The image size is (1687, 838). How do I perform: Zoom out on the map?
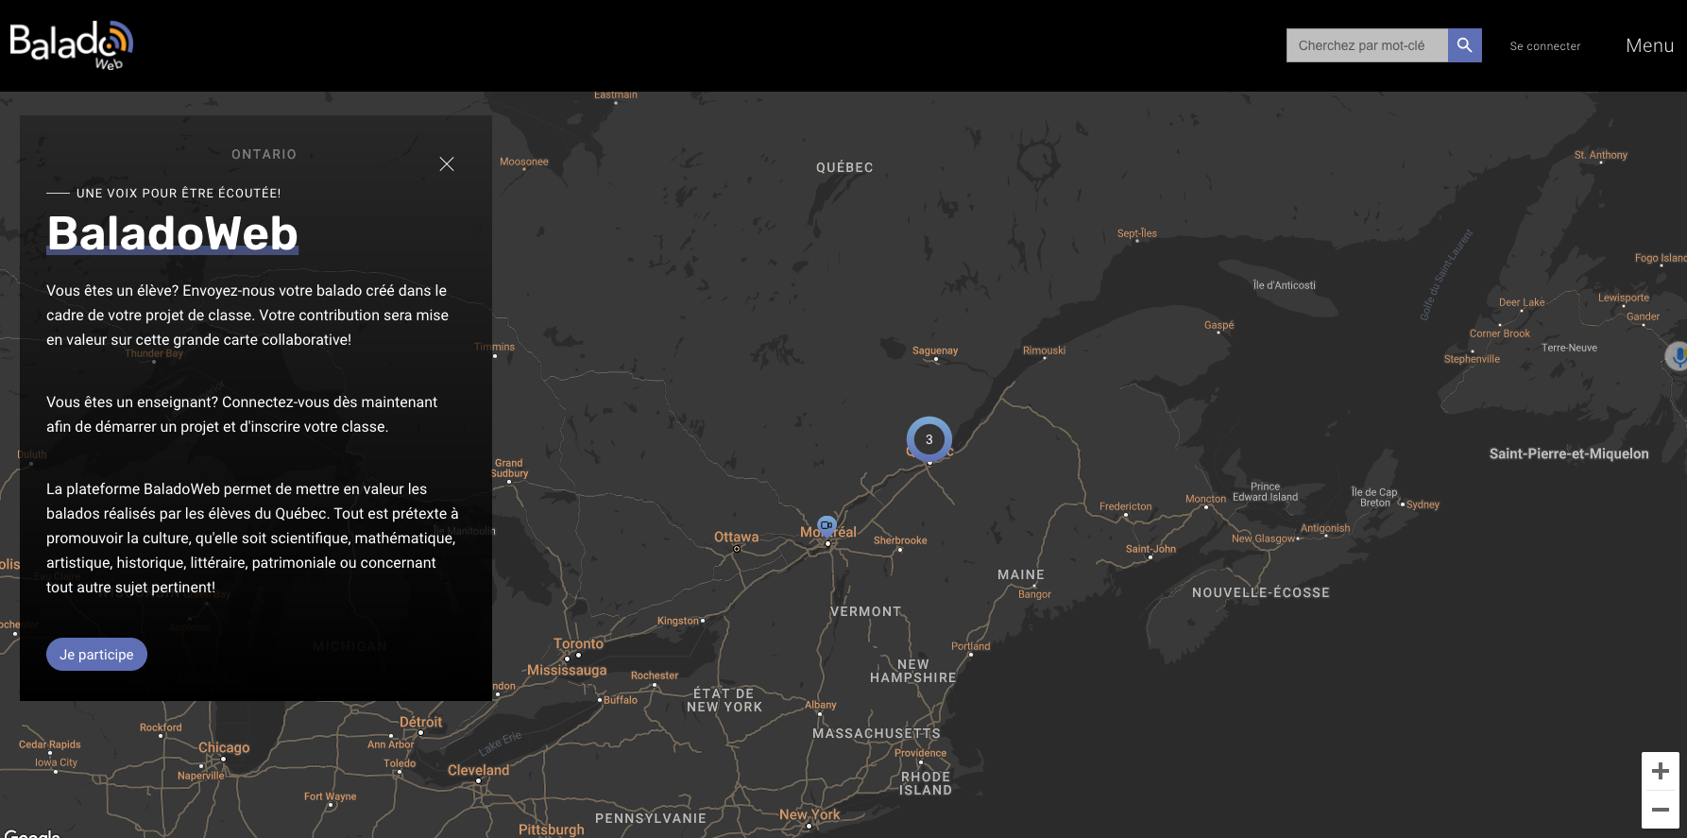pos(1661,810)
